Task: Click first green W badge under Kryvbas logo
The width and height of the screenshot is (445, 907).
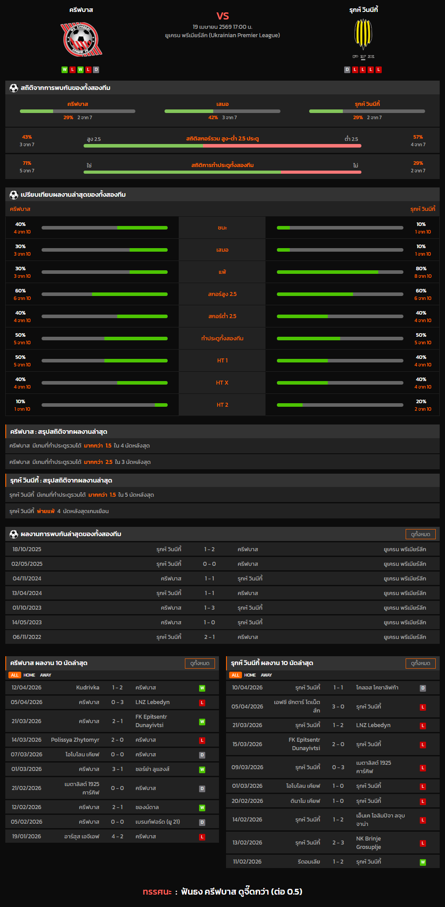Action: point(65,70)
